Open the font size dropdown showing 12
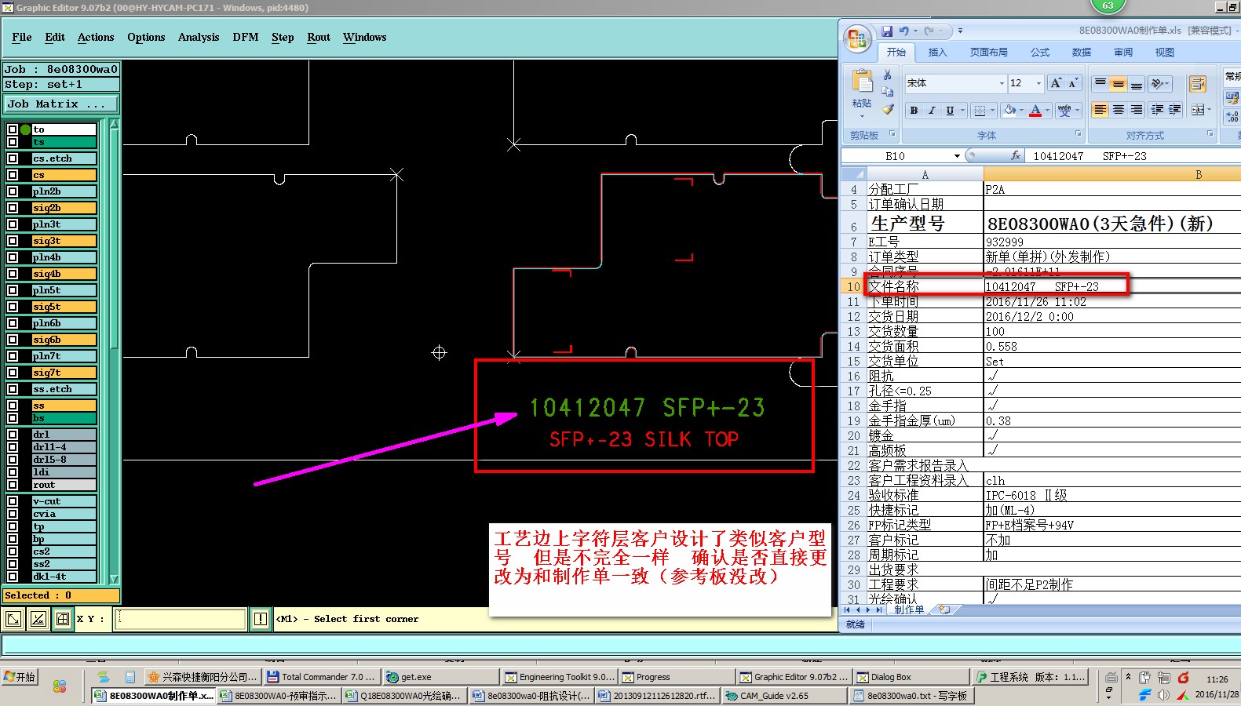The width and height of the screenshot is (1241, 706). coord(1038,83)
